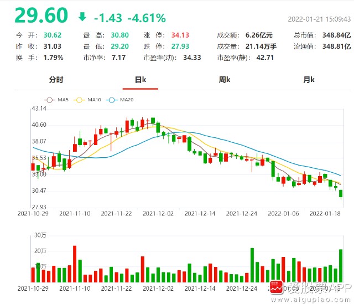
Task: Click the red 爱股票APP watermark logo icon
Action: click(x=277, y=287)
